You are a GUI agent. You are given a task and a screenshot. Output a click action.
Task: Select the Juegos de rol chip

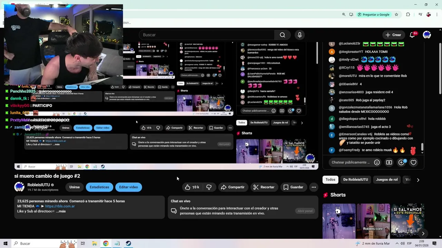tap(387, 179)
